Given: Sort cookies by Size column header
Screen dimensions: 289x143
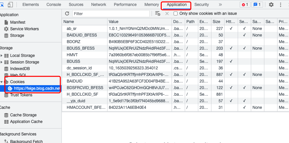Looking at the screenshot, I should (x=217, y=22).
